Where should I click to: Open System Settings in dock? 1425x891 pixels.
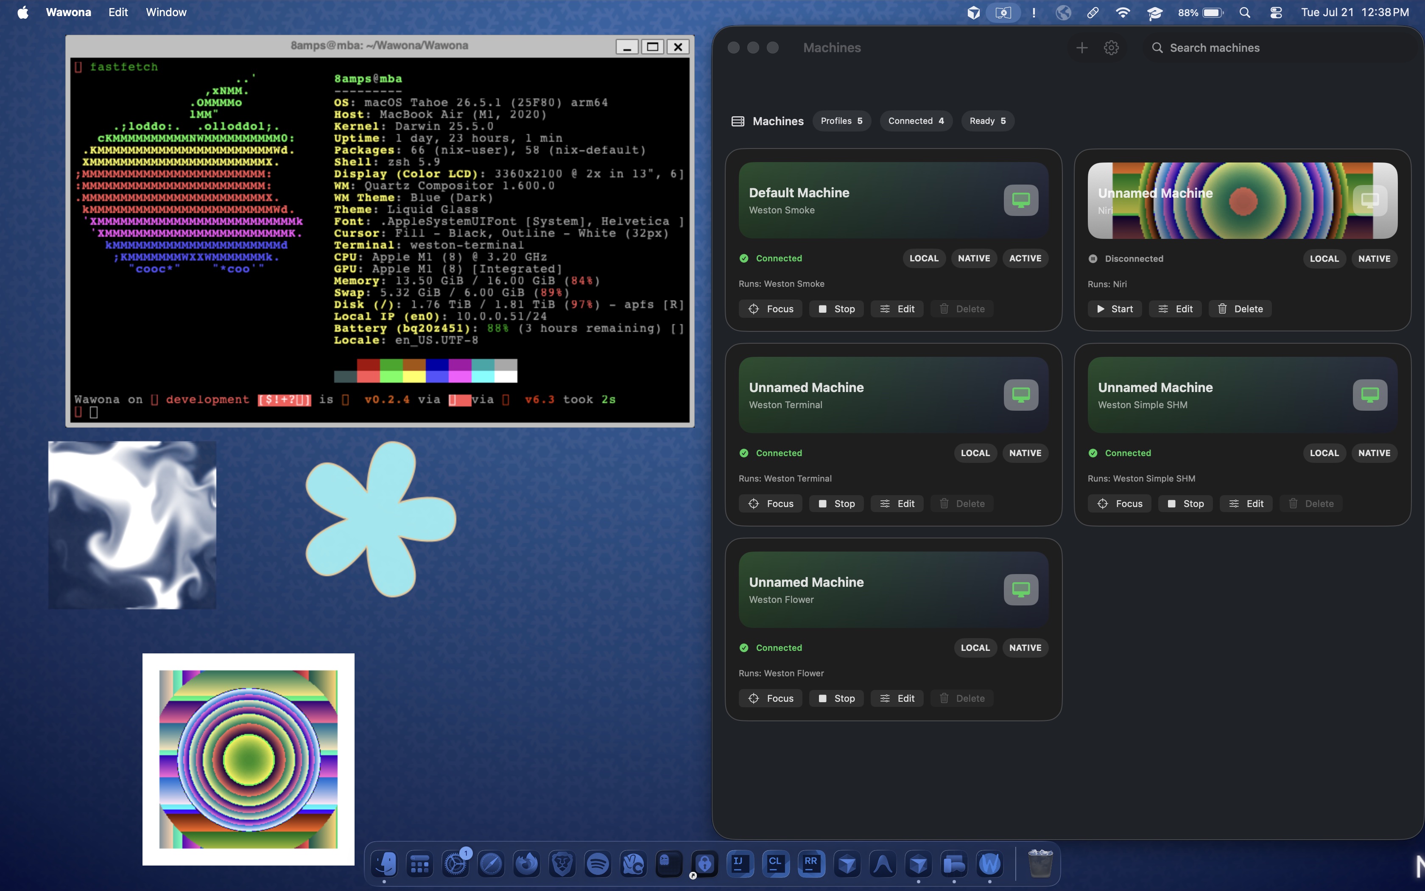click(456, 864)
